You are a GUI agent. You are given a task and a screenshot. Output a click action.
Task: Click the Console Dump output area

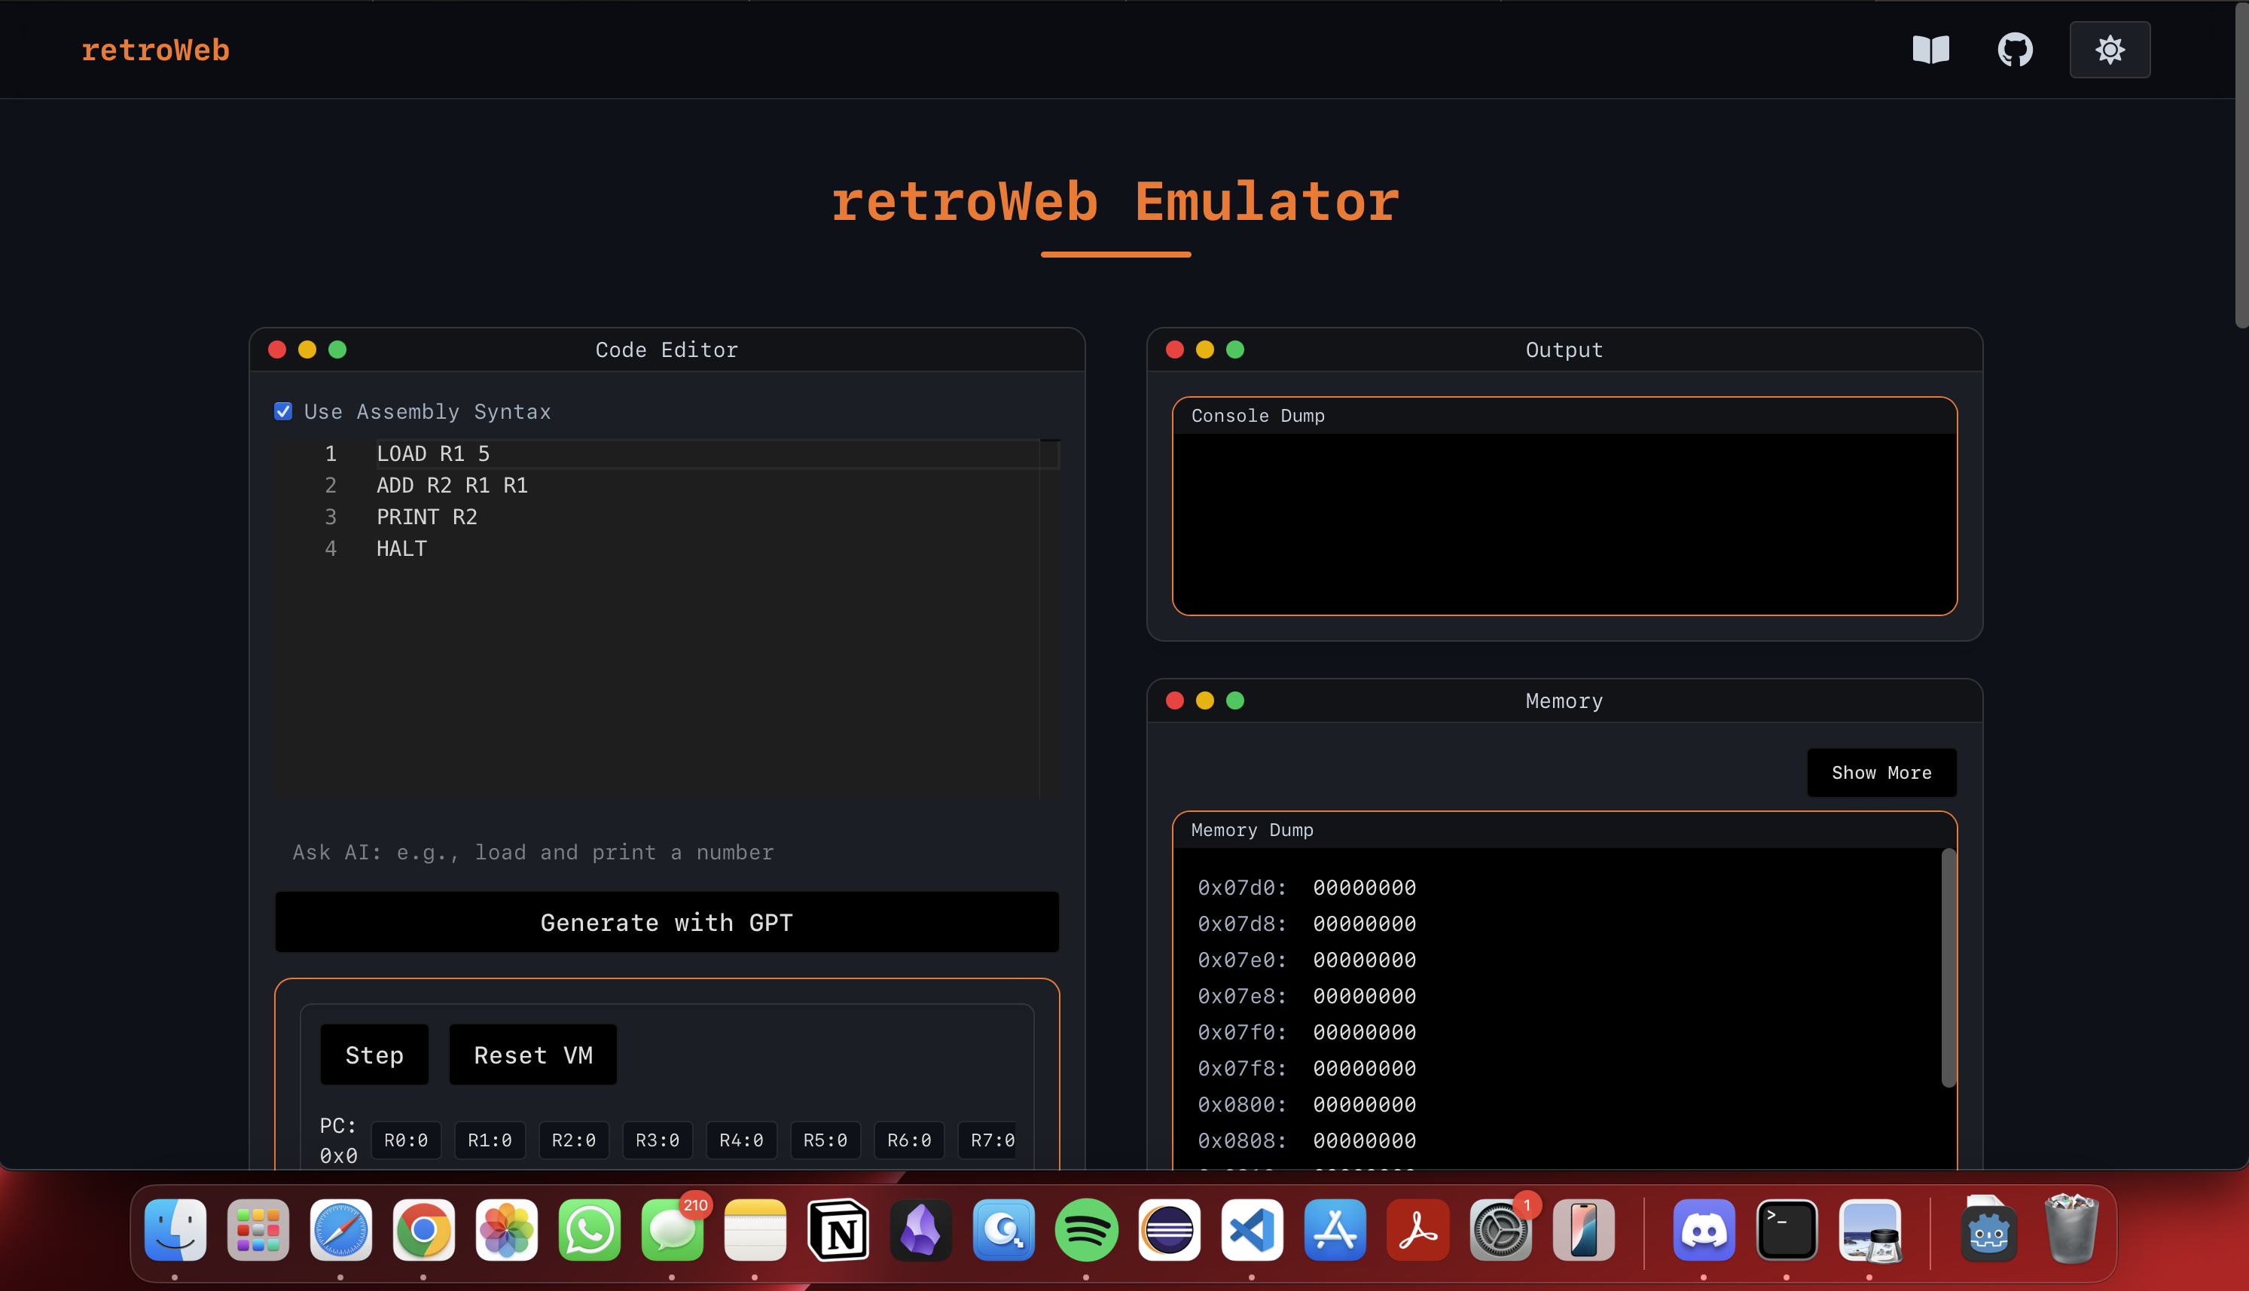[1564, 523]
